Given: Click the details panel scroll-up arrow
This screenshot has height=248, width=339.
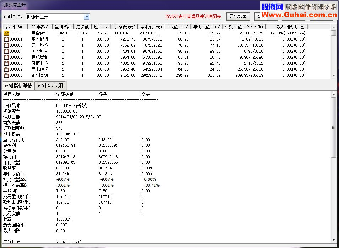Looking at the screenshot, I should [334, 94].
